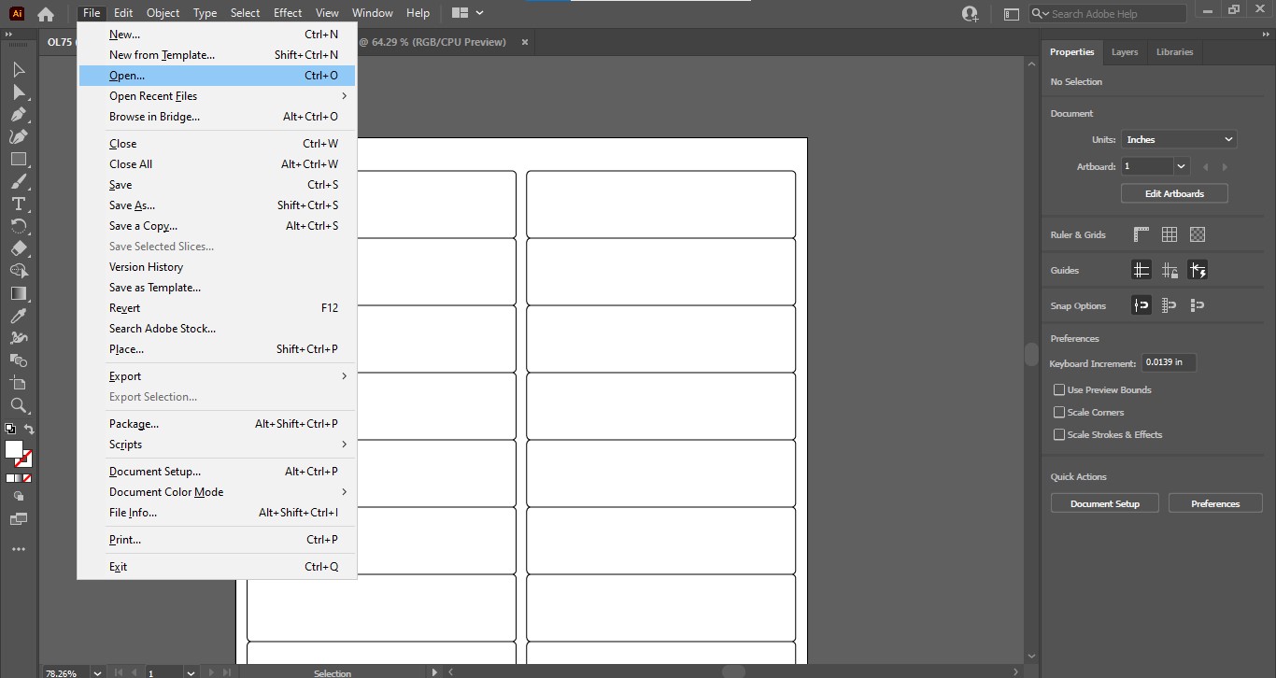This screenshot has height=678, width=1276.
Task: Select the Paintbrush tool
Action: tap(19, 181)
